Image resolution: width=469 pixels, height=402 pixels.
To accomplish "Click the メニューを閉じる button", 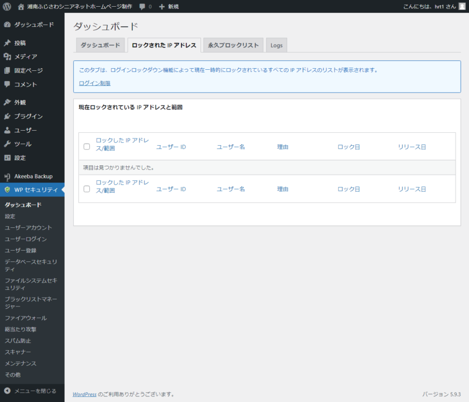I will point(32,391).
